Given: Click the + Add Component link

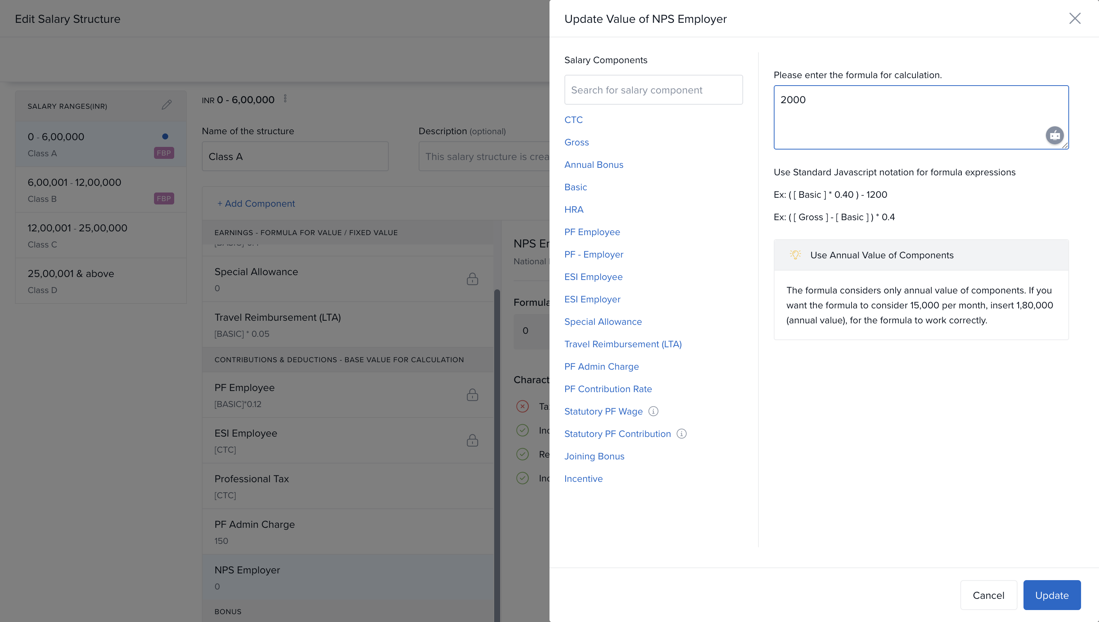Looking at the screenshot, I should tap(256, 203).
